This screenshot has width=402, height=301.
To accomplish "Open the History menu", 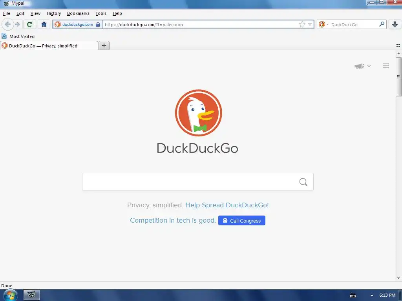I will point(54,13).
